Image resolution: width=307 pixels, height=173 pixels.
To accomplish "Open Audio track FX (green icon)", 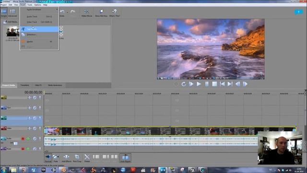I will (x=28, y=139).
